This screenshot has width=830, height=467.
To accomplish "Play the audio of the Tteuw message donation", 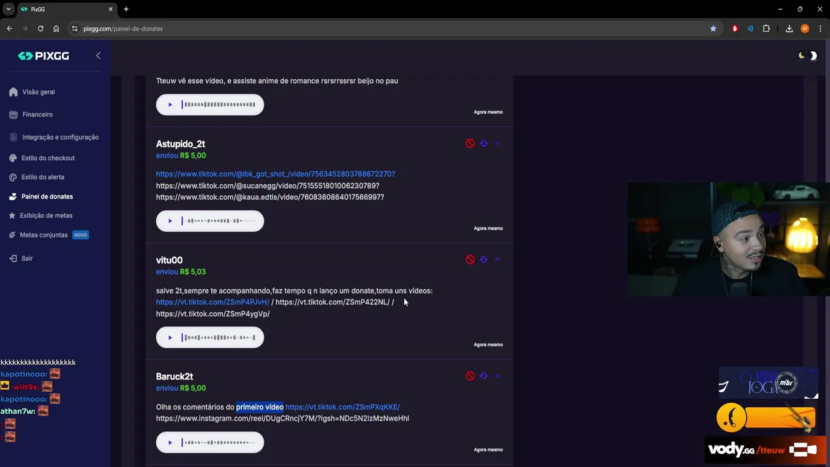I will click(x=170, y=104).
